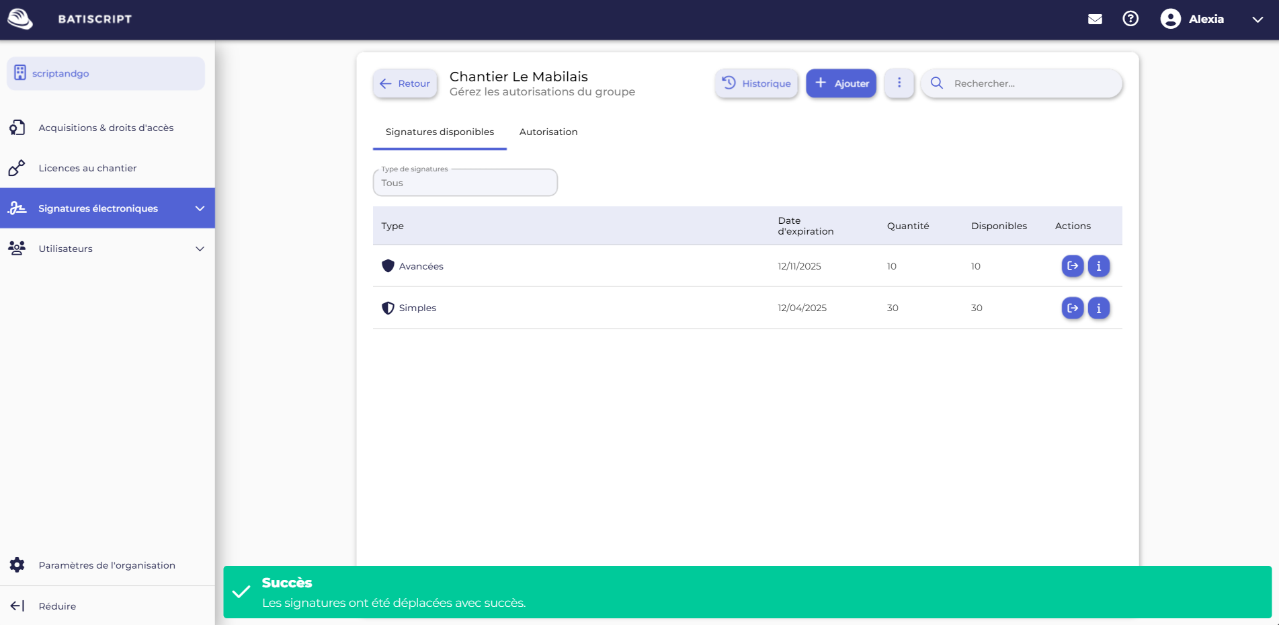Click the Ajouter button
Viewport: 1279px width, 625px height.
(841, 83)
